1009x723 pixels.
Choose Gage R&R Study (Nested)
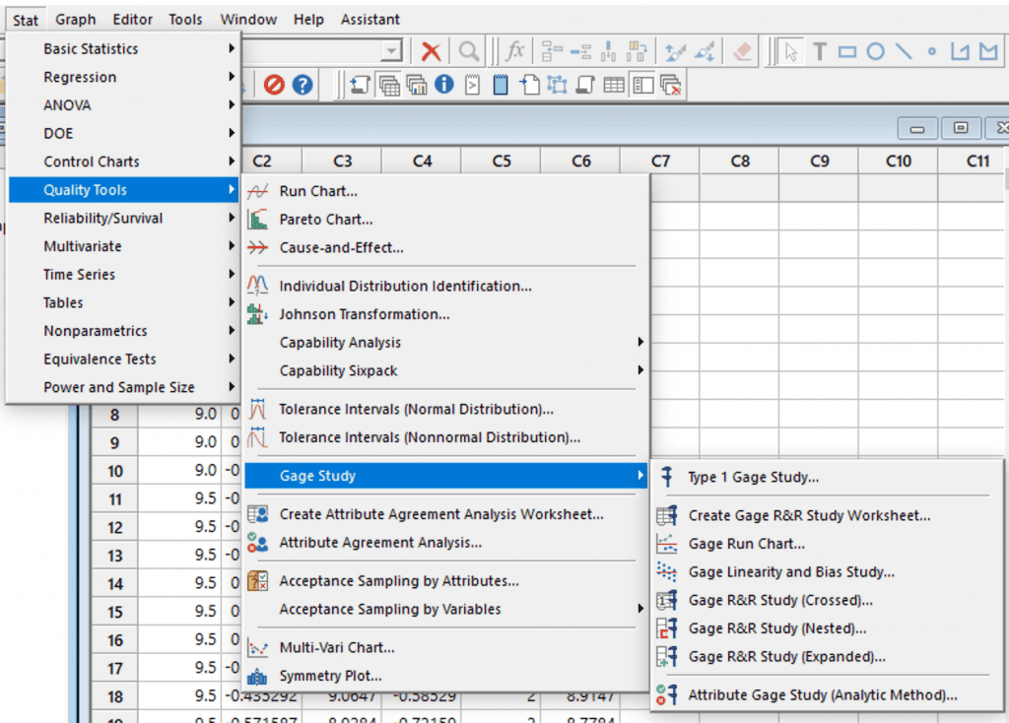827,628
